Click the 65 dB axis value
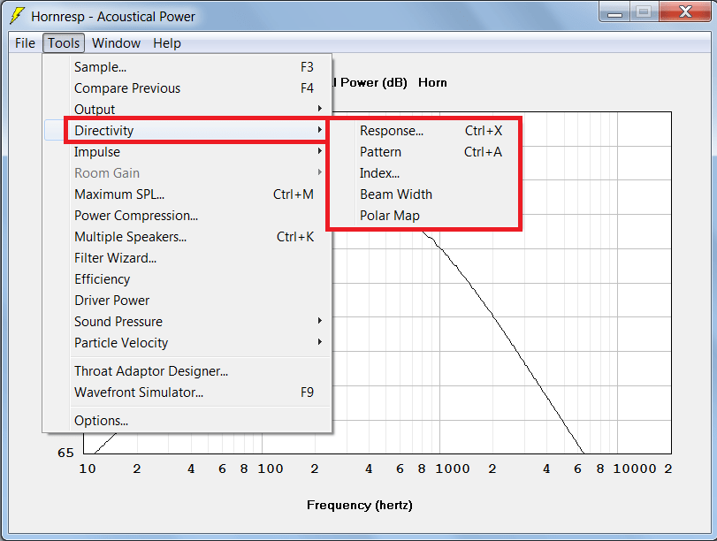 coord(65,453)
